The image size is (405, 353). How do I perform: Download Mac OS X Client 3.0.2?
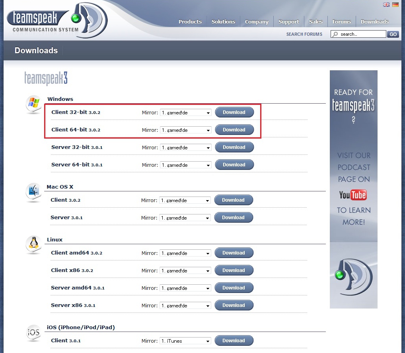[x=234, y=200]
